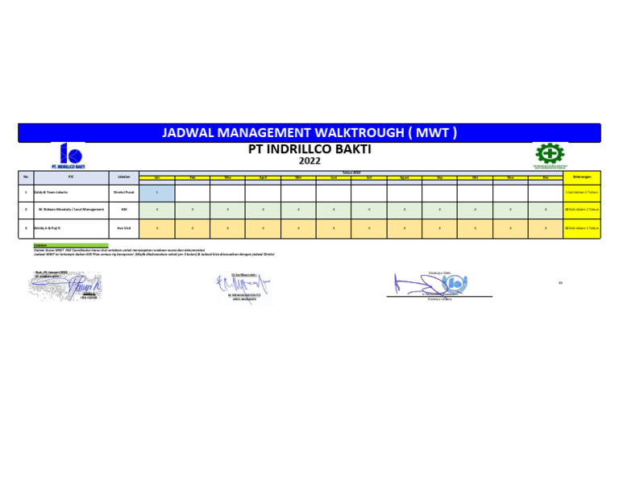The width and height of the screenshot is (619, 479).
Task: Click the green Des cell in row 2
Action: point(546,210)
